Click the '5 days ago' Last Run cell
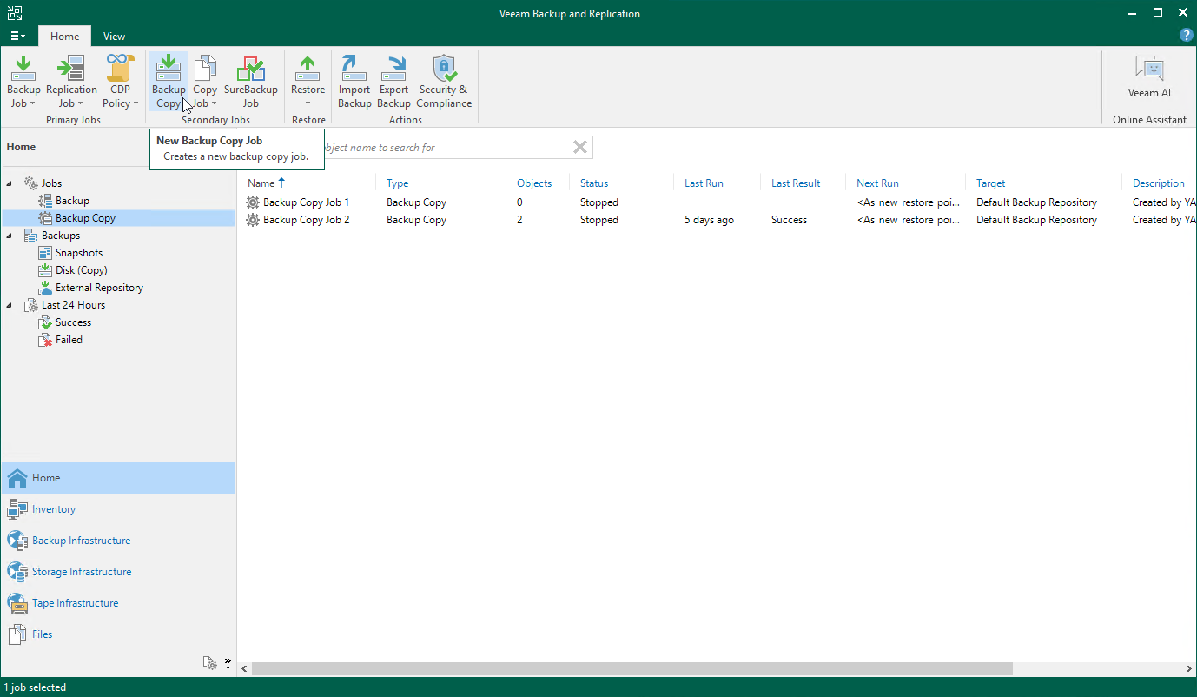This screenshot has width=1197, height=697. point(709,220)
